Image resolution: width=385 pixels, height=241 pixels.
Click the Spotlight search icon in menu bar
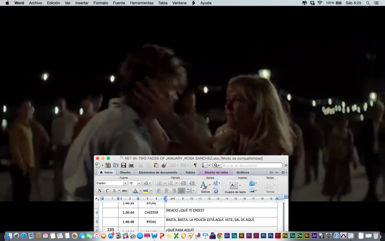point(368,3)
